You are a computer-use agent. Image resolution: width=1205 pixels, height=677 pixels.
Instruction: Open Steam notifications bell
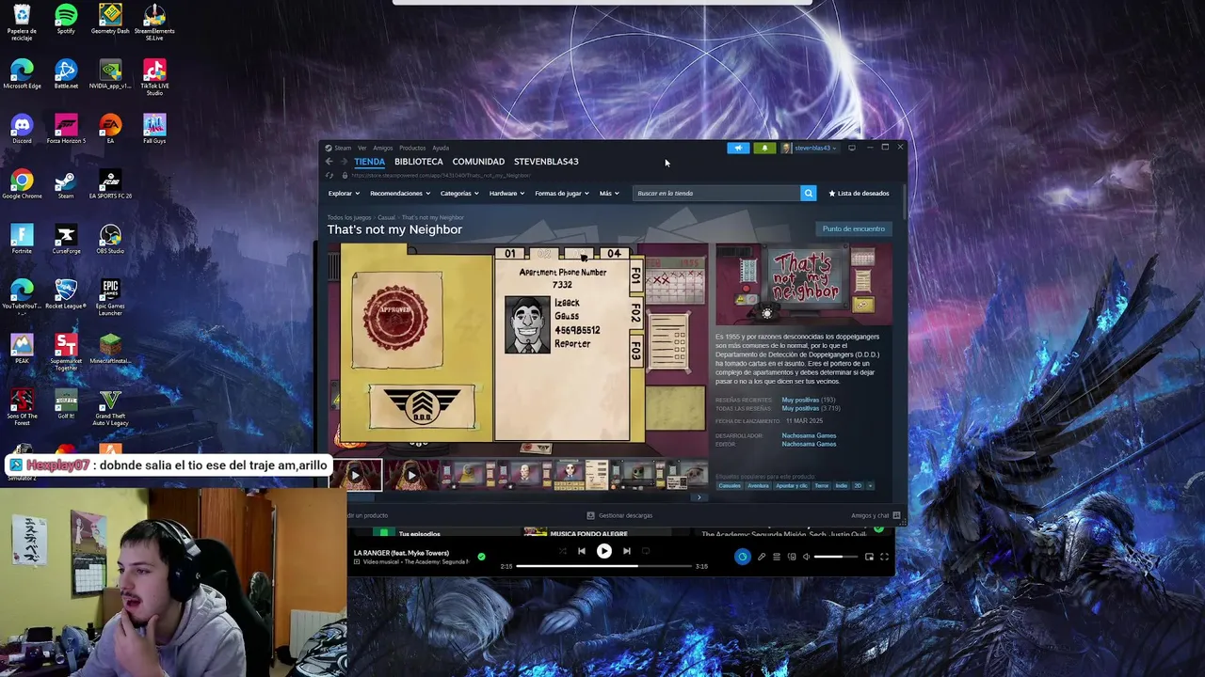click(764, 148)
